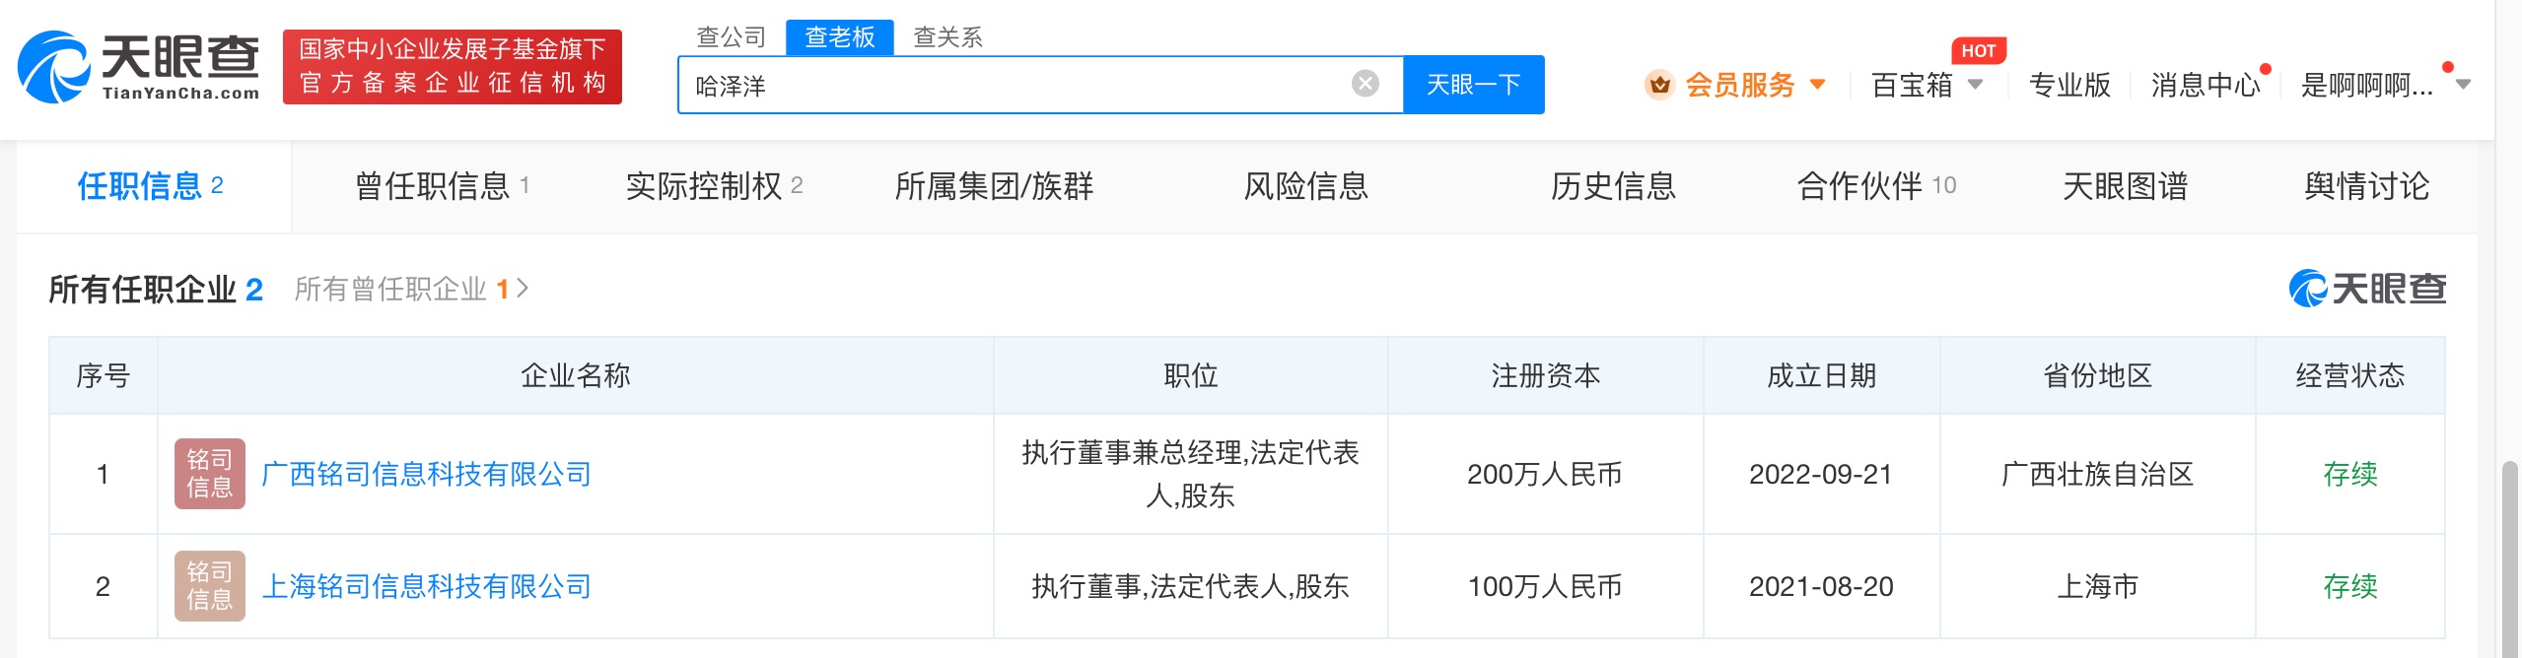
Task: Switch to the 查公司 search tab
Action: (731, 37)
